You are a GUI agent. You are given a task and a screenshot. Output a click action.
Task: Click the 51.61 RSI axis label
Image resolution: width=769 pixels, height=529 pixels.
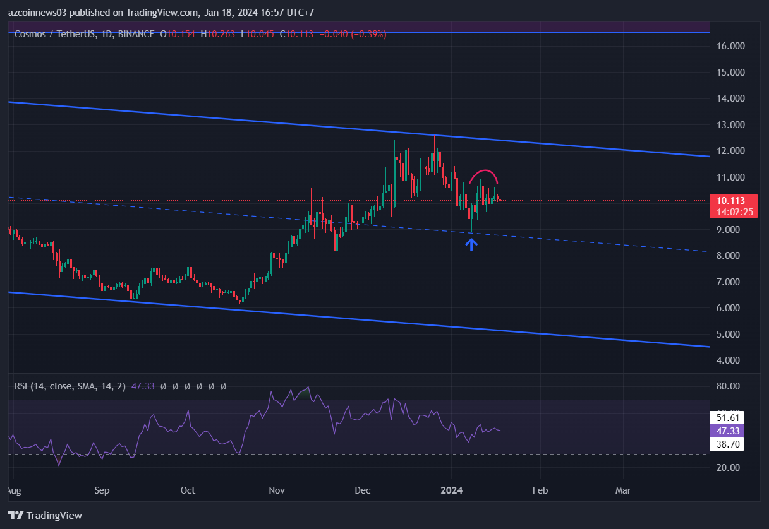click(727, 418)
